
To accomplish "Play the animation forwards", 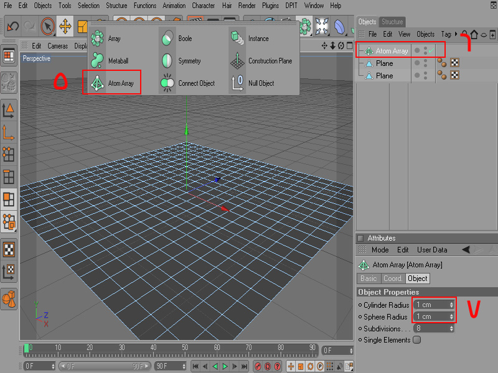I will point(225,366).
